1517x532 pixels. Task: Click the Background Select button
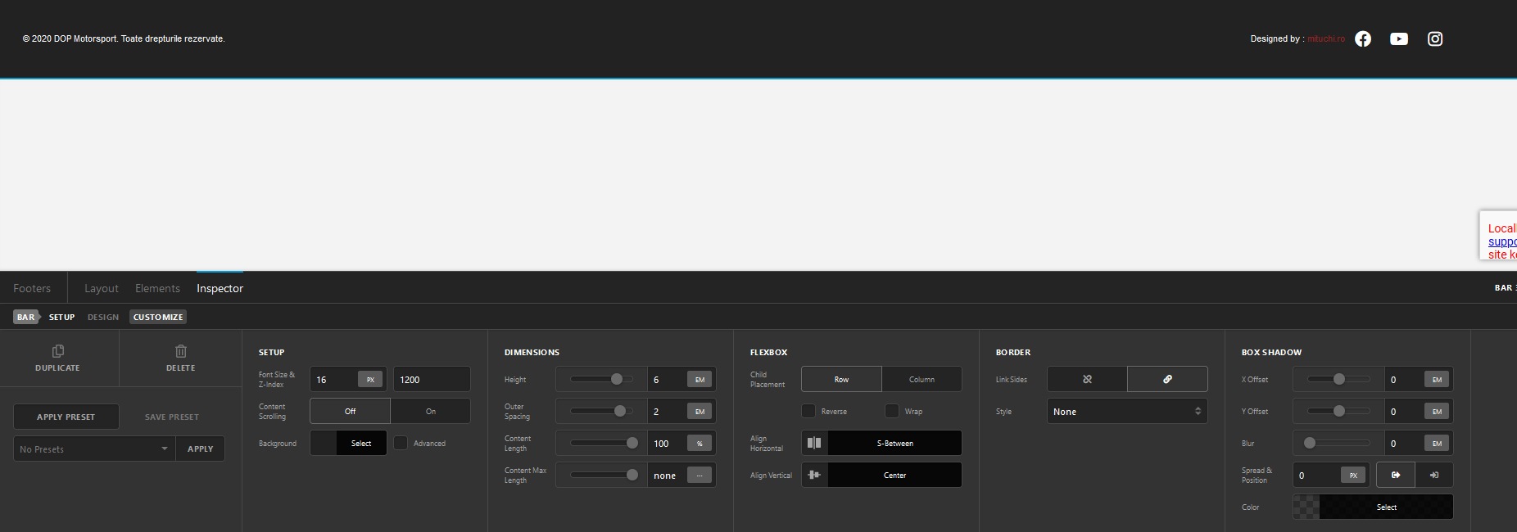(361, 443)
